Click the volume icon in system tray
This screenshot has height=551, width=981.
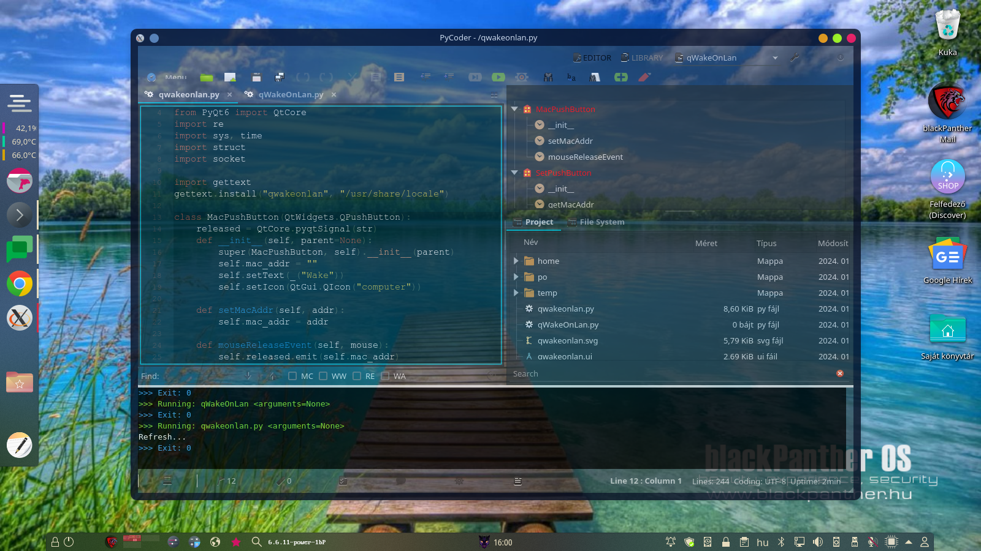[818, 542]
